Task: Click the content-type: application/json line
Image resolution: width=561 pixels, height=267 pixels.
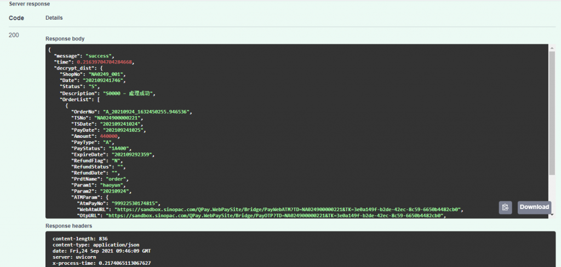Action: pyautogui.click(x=96, y=245)
